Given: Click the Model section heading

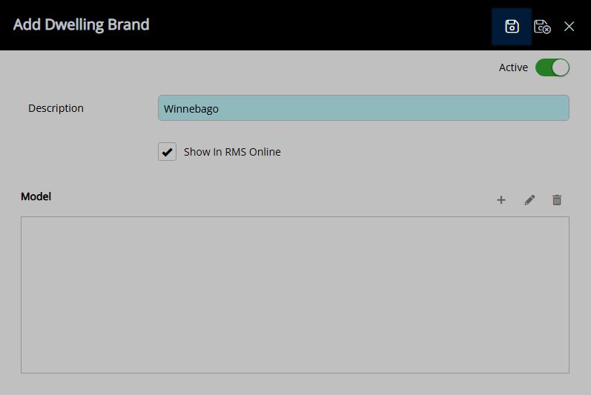Looking at the screenshot, I should click(x=36, y=196).
